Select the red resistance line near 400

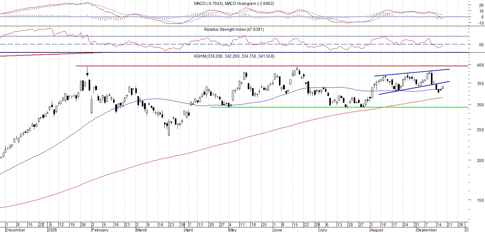pos(272,66)
